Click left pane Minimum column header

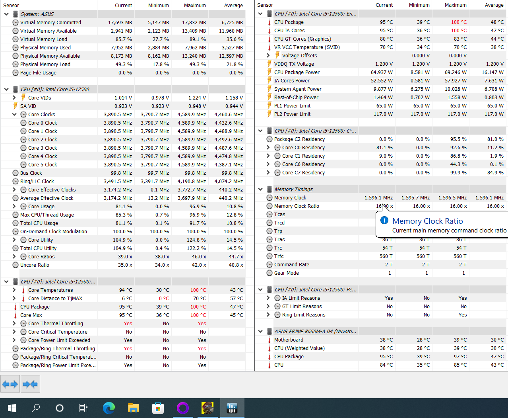(x=153, y=5)
